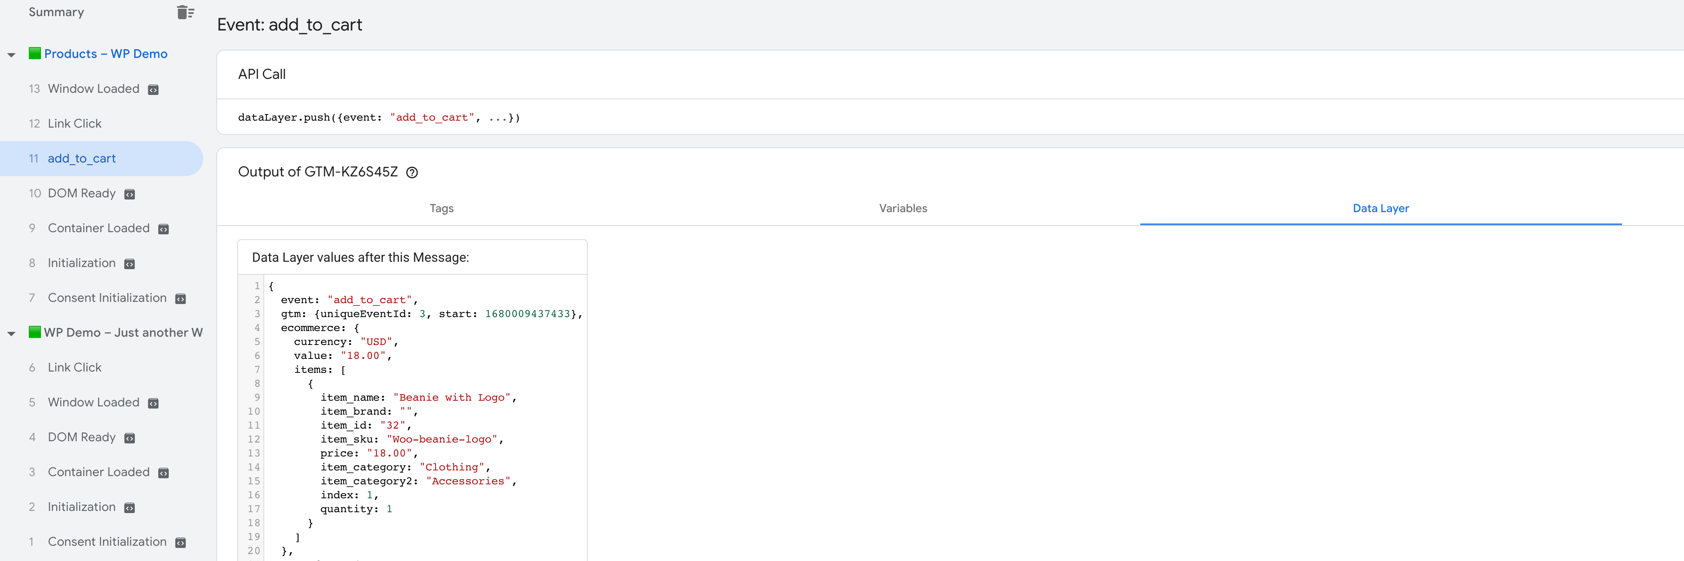Viewport: 1684px width, 561px height.
Task: Switch to the Tags tab
Action: pos(441,208)
